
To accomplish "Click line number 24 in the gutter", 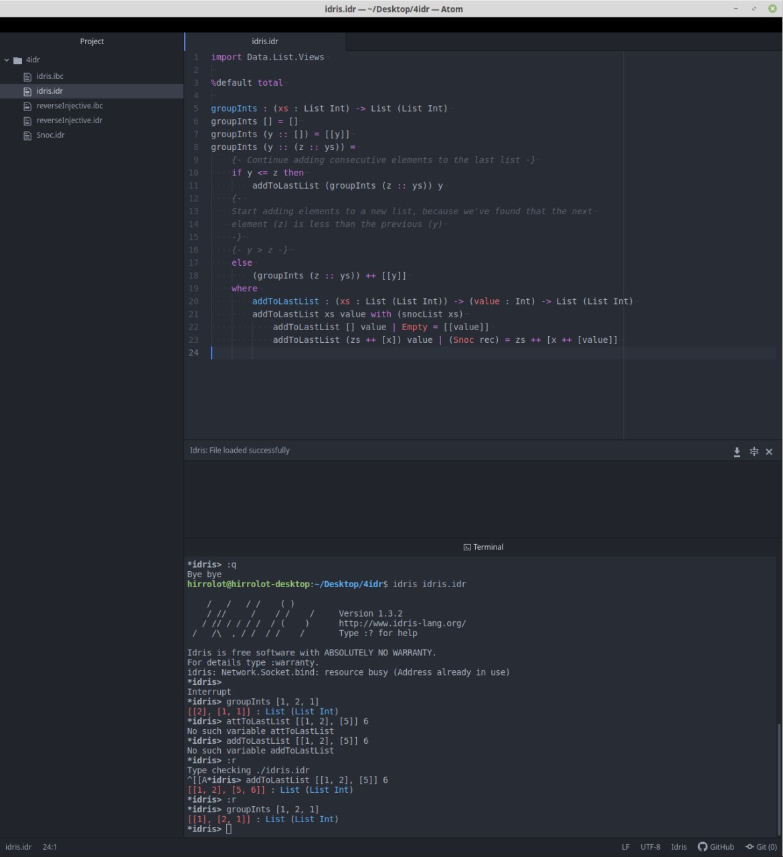I will tap(193, 353).
